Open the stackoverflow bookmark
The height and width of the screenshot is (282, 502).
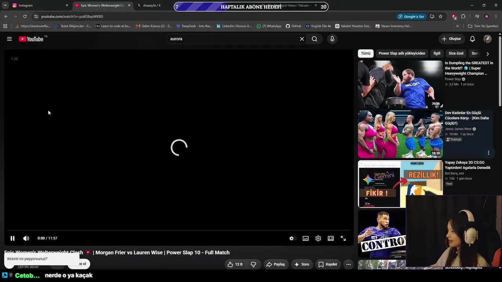point(34,26)
